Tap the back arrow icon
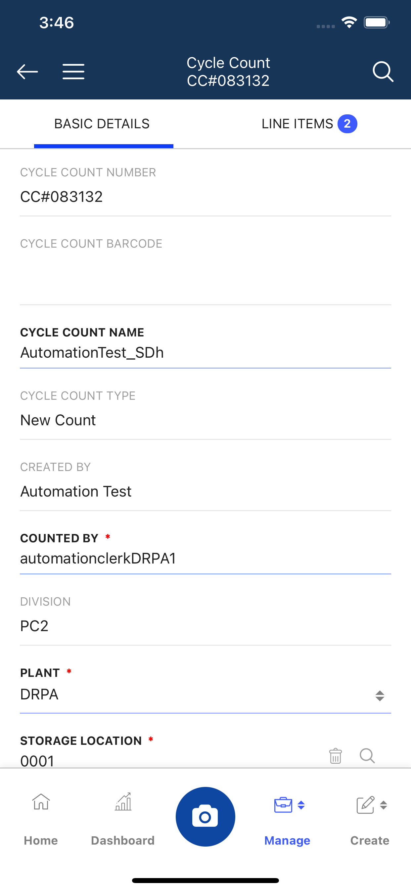This screenshot has height=891, width=411. [27, 72]
